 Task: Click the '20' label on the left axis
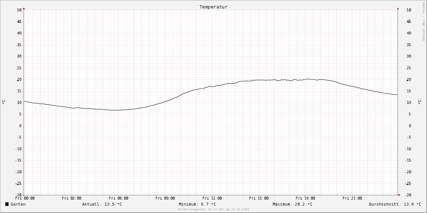tap(19, 79)
